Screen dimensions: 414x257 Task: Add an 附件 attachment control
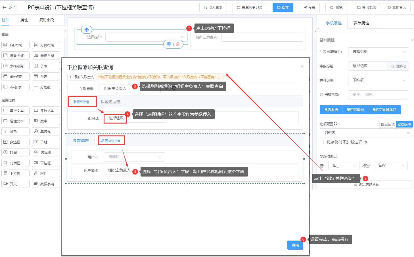[46, 173]
